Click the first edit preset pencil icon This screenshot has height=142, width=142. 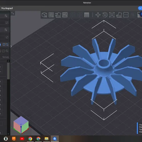(x=7, y=23)
